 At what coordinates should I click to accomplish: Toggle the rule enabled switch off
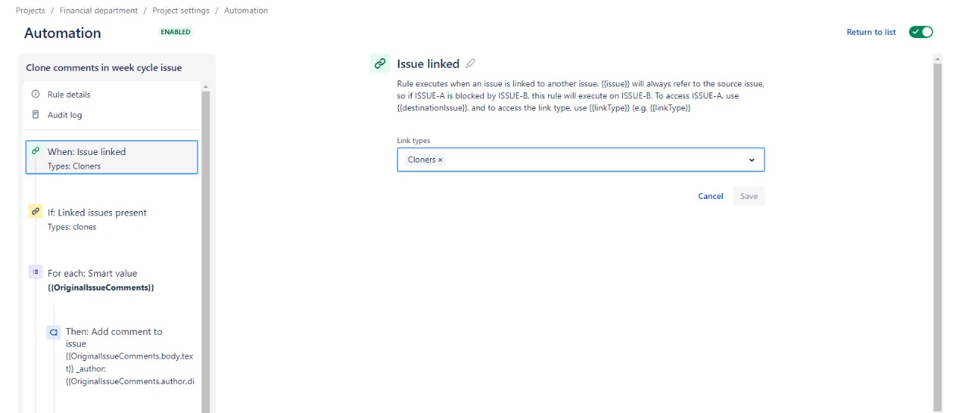[921, 32]
